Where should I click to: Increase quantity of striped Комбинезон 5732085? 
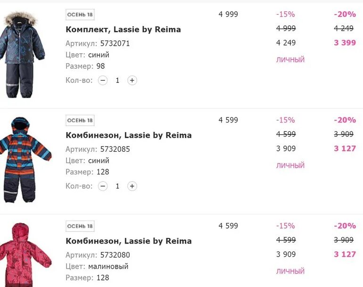click(132, 186)
